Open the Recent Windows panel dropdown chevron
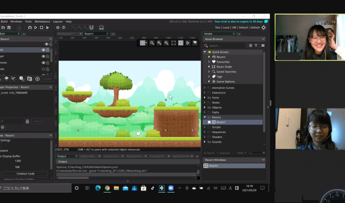Screen dimensions: 345x203 pos(263,160)
